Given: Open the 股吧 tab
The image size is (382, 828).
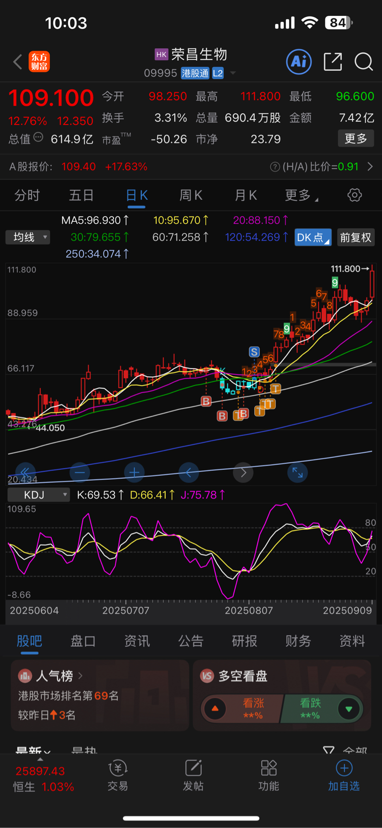Looking at the screenshot, I should point(29,641).
